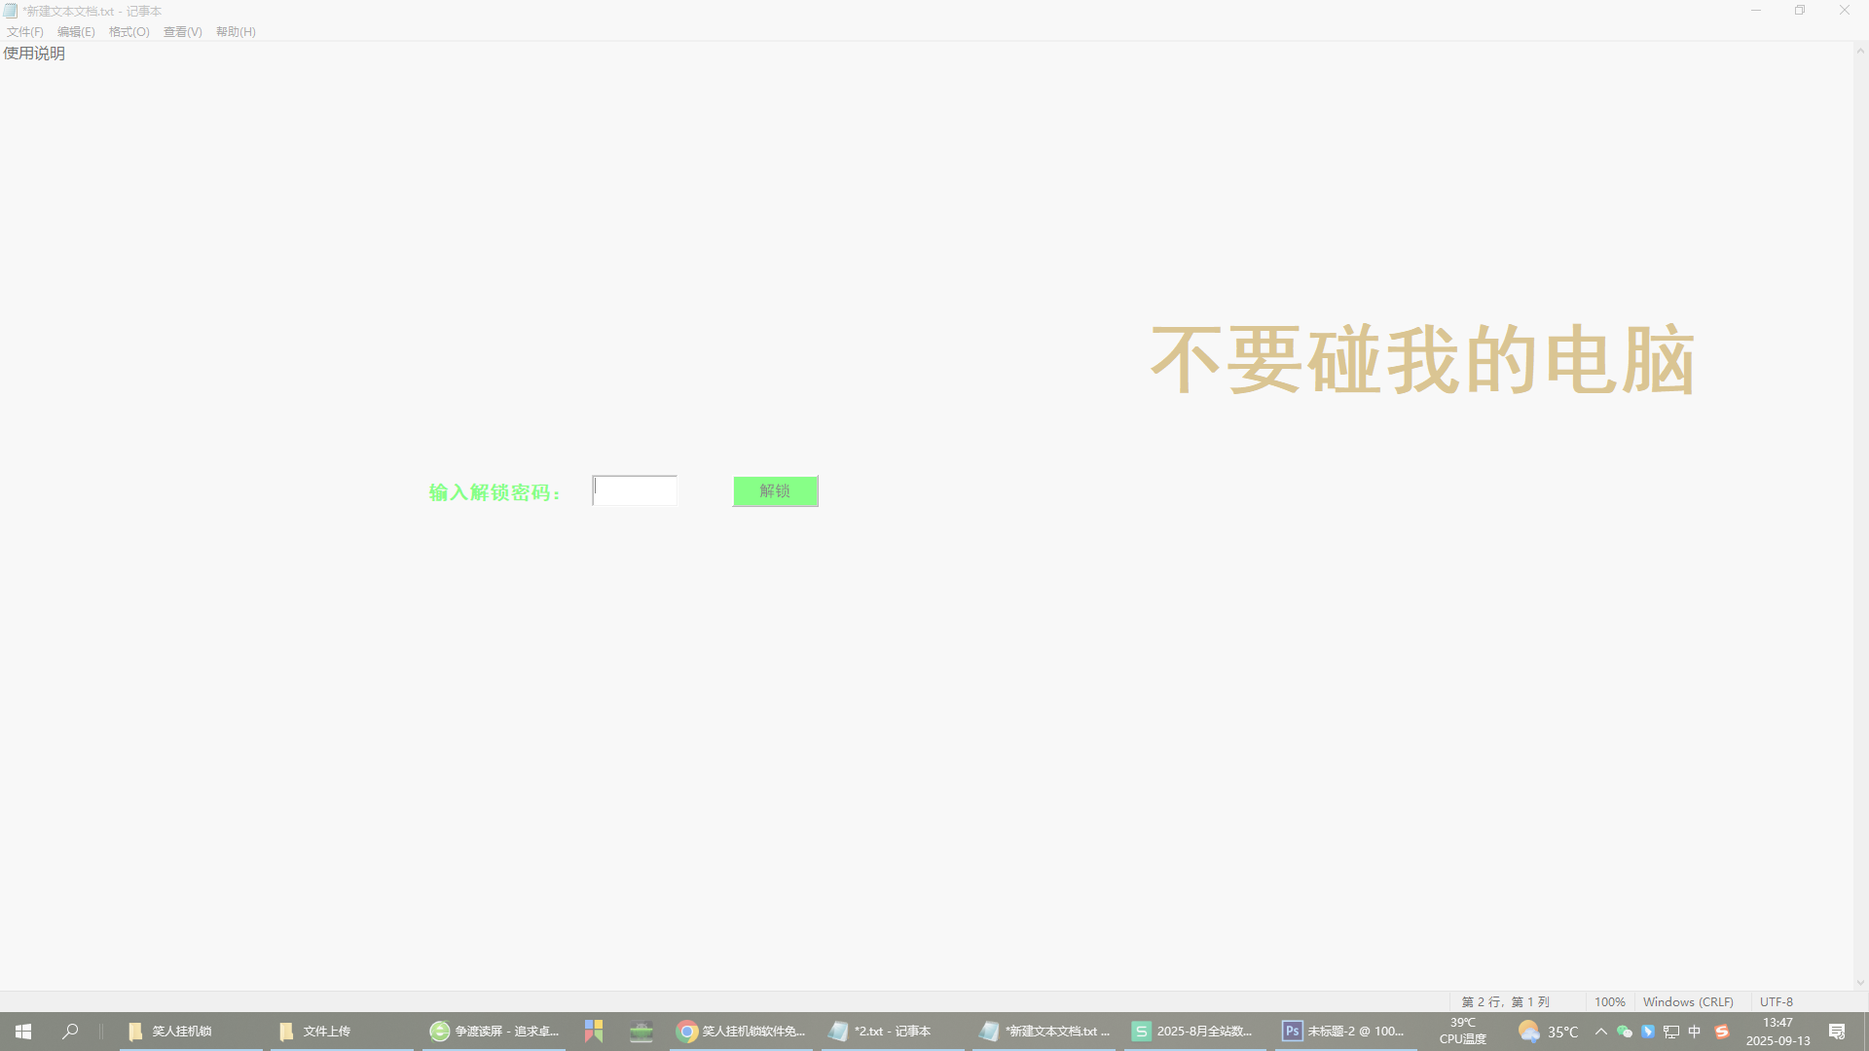Open the 帮助(H) menu
1869x1051 pixels.
click(236, 32)
